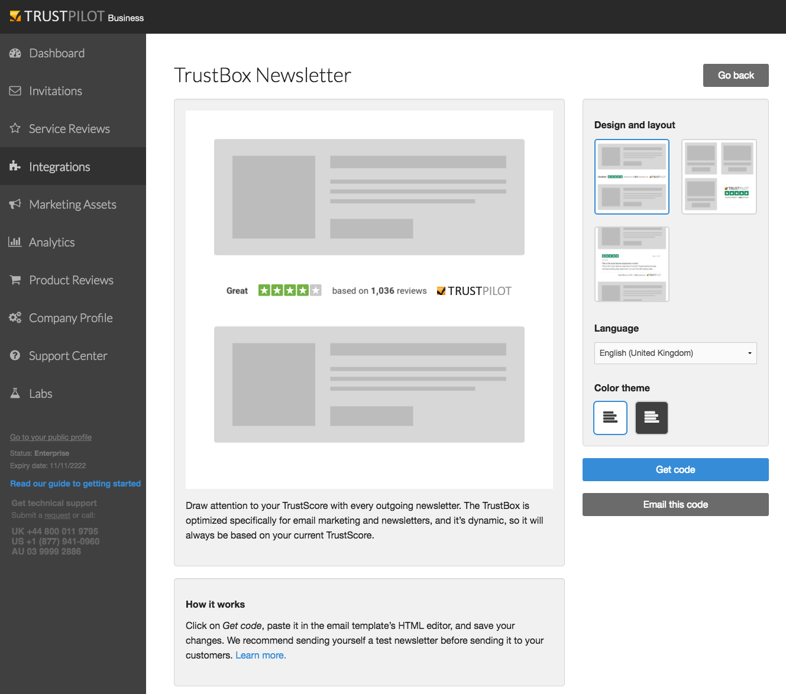Click the Get code button
The width and height of the screenshot is (786, 694).
[675, 469]
